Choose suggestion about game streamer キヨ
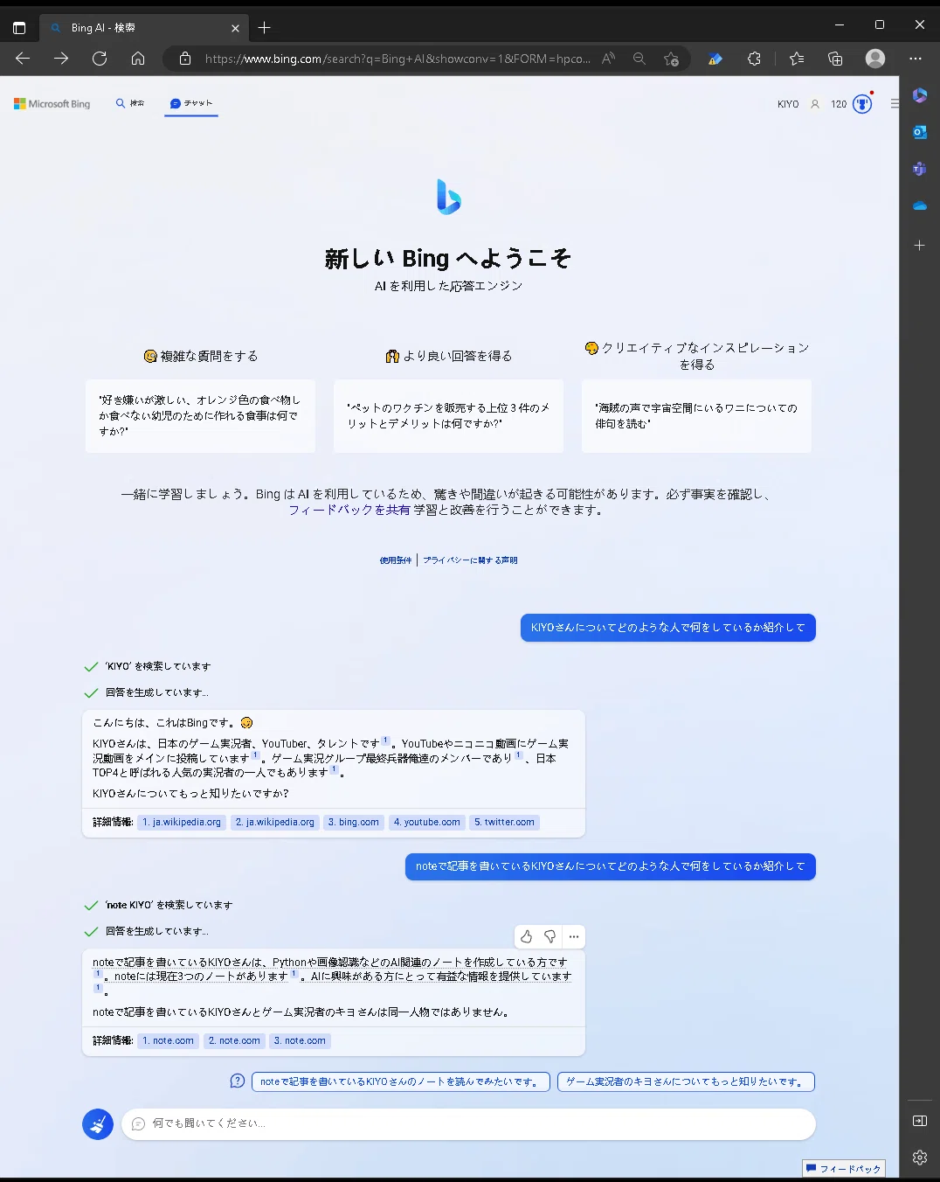940x1182 pixels. coord(686,1081)
